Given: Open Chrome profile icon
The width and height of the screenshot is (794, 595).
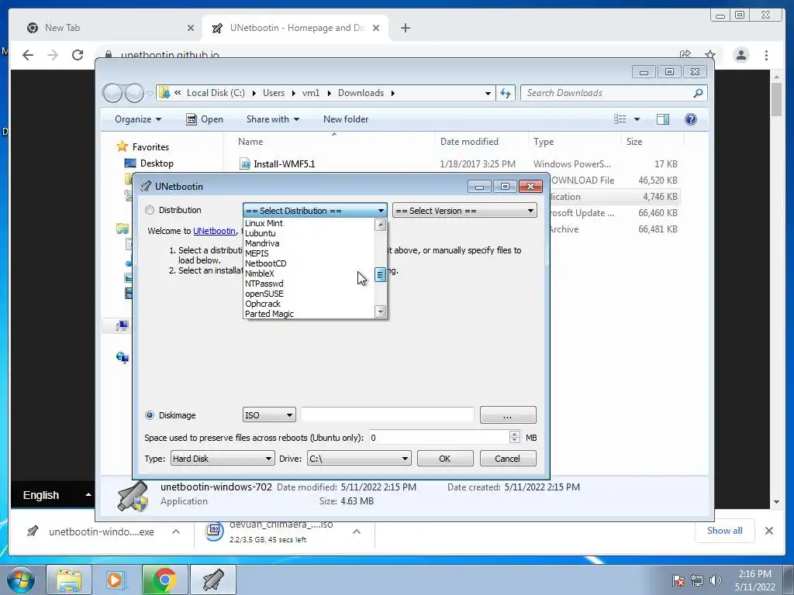Looking at the screenshot, I should click(740, 55).
